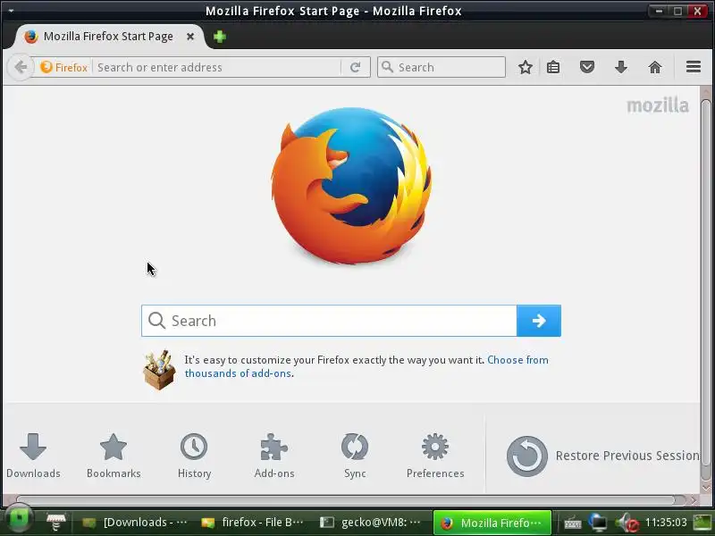Click the Mozilla Firefox taskbar entry

pyautogui.click(x=492, y=523)
